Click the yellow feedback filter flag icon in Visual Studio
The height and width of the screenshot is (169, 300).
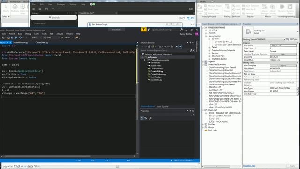point(144,30)
